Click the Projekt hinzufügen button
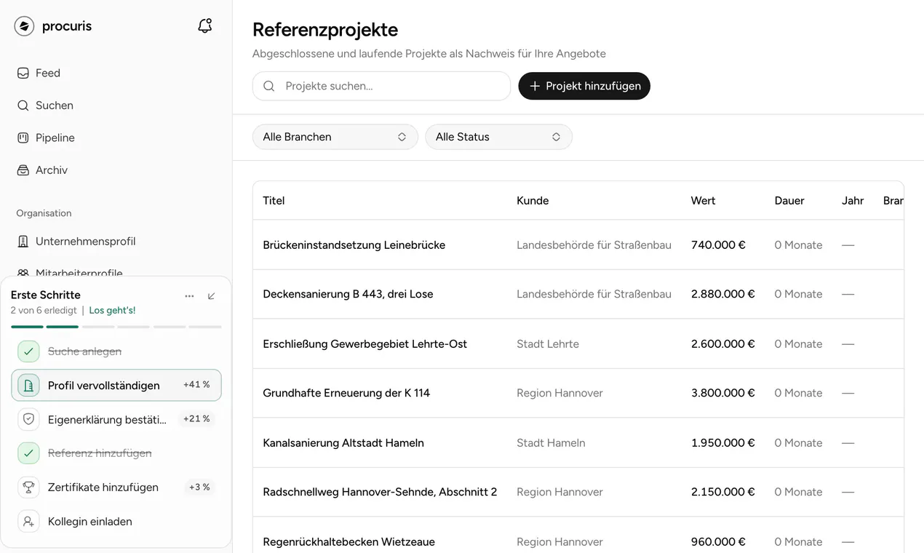Image resolution: width=924 pixels, height=553 pixels. (584, 86)
